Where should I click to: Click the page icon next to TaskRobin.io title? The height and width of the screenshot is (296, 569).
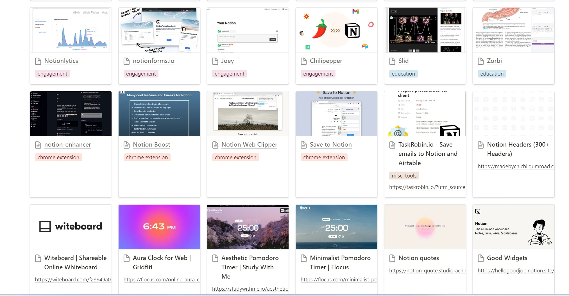(x=392, y=145)
